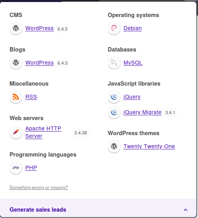Click the Generate sales leads heading

(x=38, y=210)
